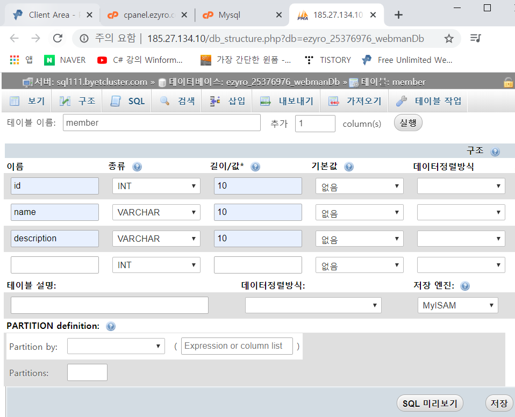This screenshot has width=515, height=417.
Task: Open the 가져오기 (Import) tab
Action: click(355, 101)
